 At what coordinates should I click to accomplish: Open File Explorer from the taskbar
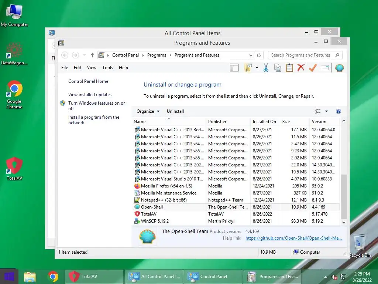click(30, 277)
